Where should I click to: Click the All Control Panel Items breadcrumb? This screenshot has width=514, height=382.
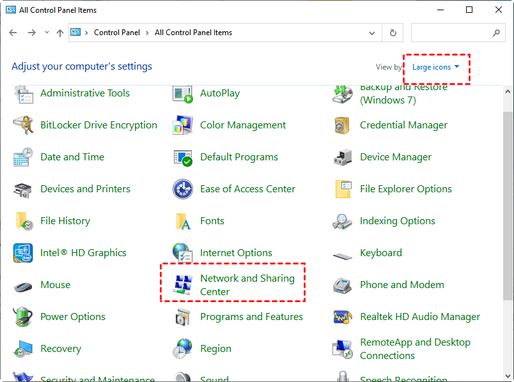click(194, 33)
